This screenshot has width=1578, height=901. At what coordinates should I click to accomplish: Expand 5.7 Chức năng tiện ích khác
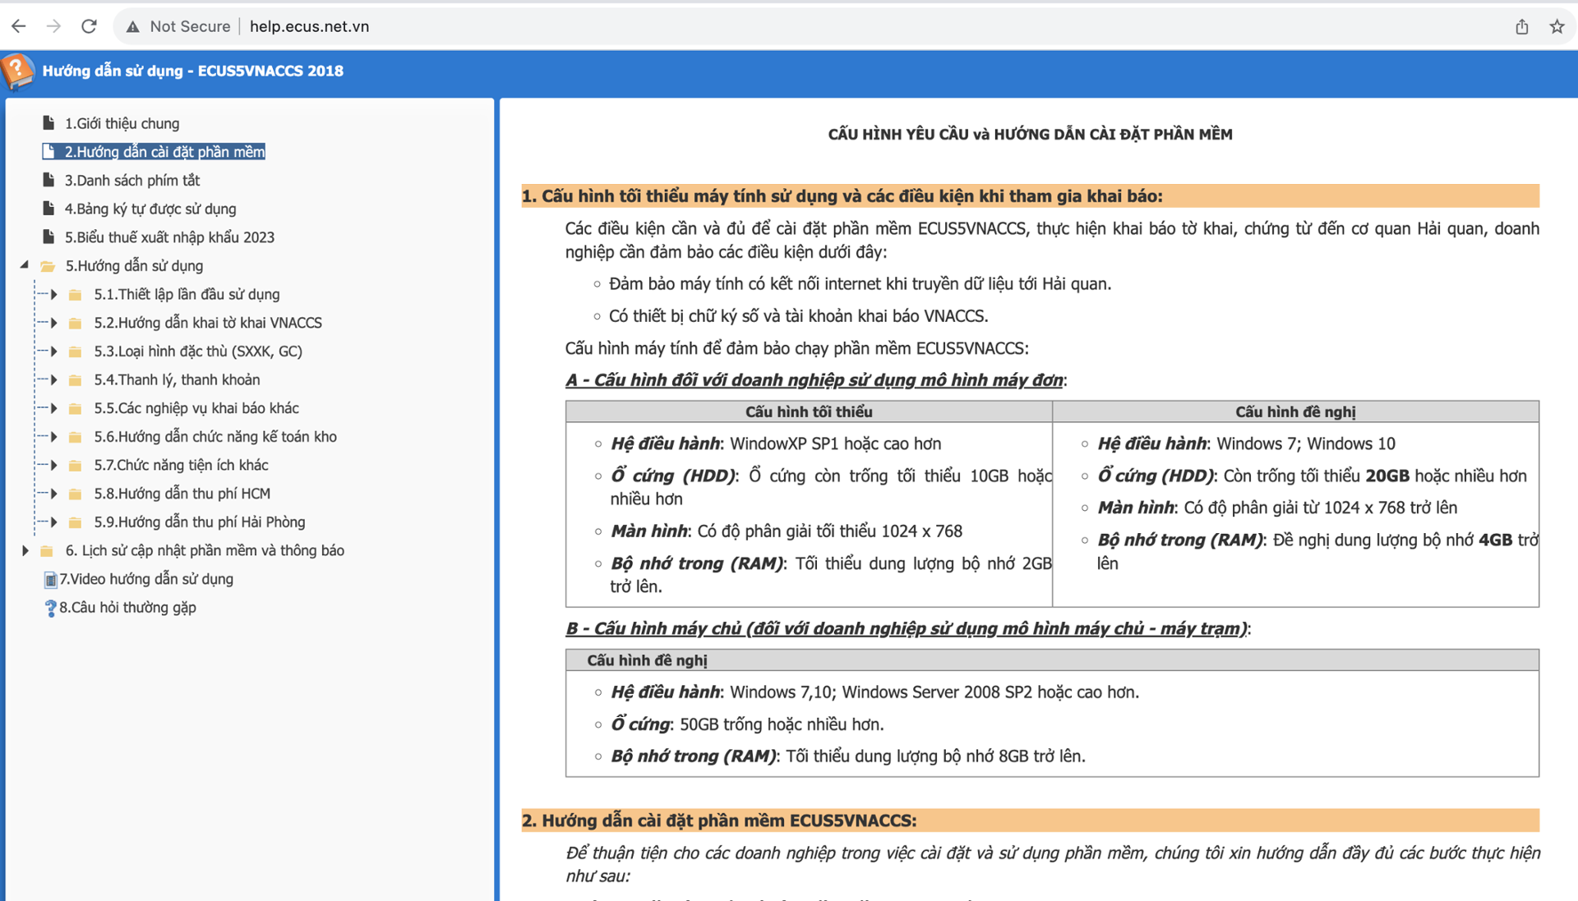(x=53, y=465)
